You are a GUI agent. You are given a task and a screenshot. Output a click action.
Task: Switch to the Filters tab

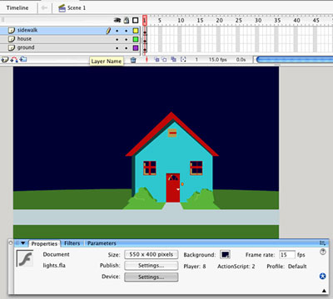pyautogui.click(x=72, y=243)
